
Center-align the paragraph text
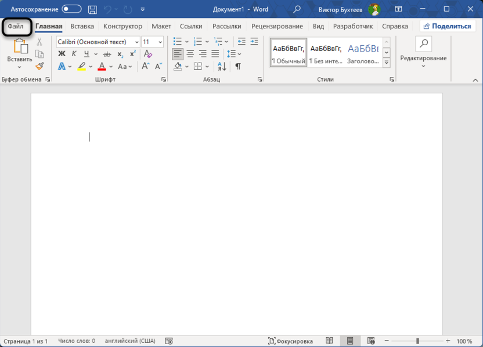tap(190, 54)
